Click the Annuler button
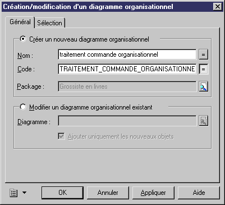 pos(108,193)
